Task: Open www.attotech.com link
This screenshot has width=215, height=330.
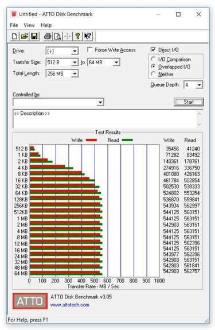Action: click(x=69, y=305)
